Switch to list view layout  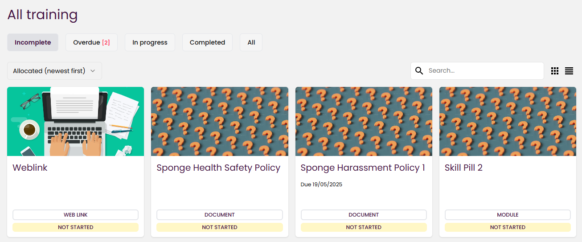pos(569,71)
